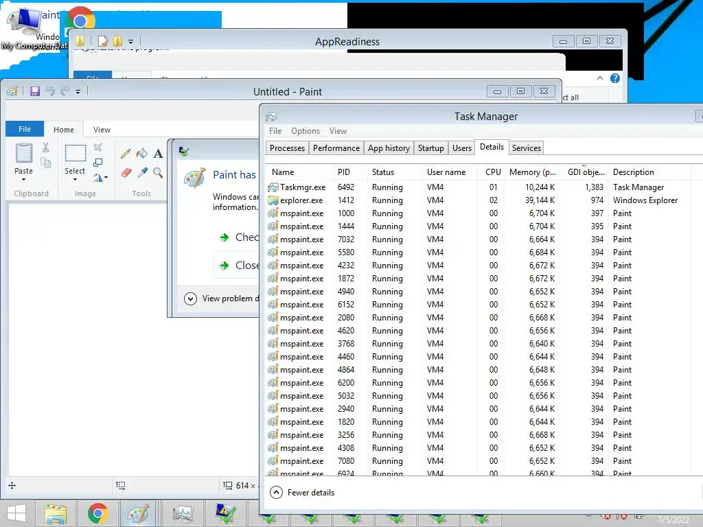Open Task Manager View menu
This screenshot has height=527, width=703.
338,131
